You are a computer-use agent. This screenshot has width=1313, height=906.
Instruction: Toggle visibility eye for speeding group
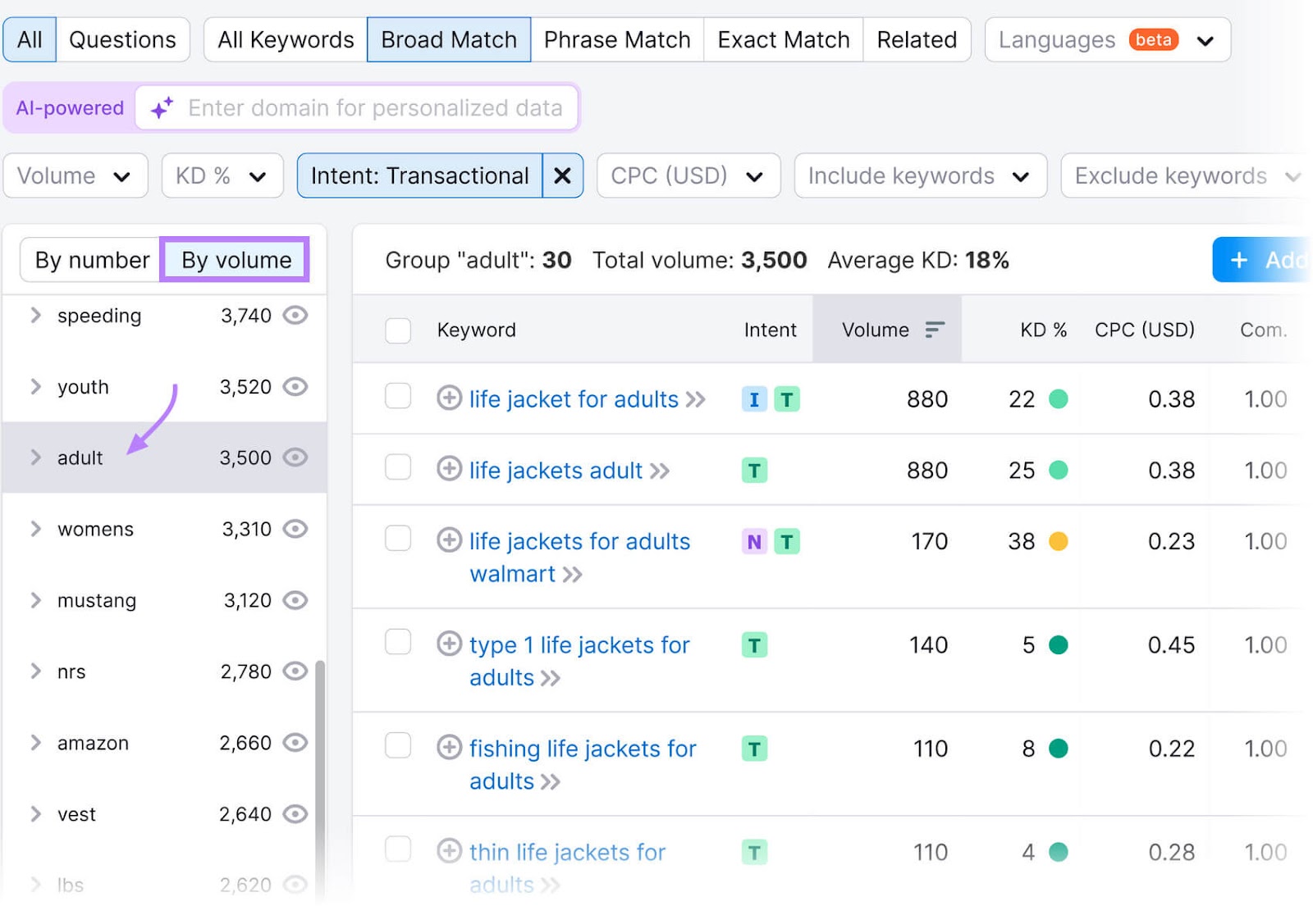pos(295,315)
